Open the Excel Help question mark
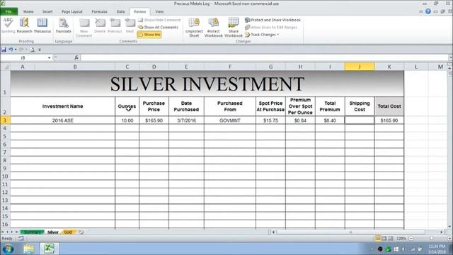The height and width of the screenshot is (255, 453). pyautogui.click(x=428, y=11)
